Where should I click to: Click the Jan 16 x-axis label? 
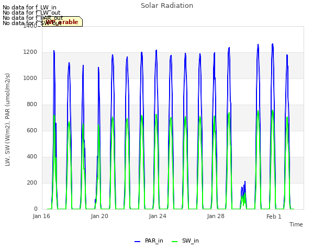pyautogui.click(x=41, y=216)
